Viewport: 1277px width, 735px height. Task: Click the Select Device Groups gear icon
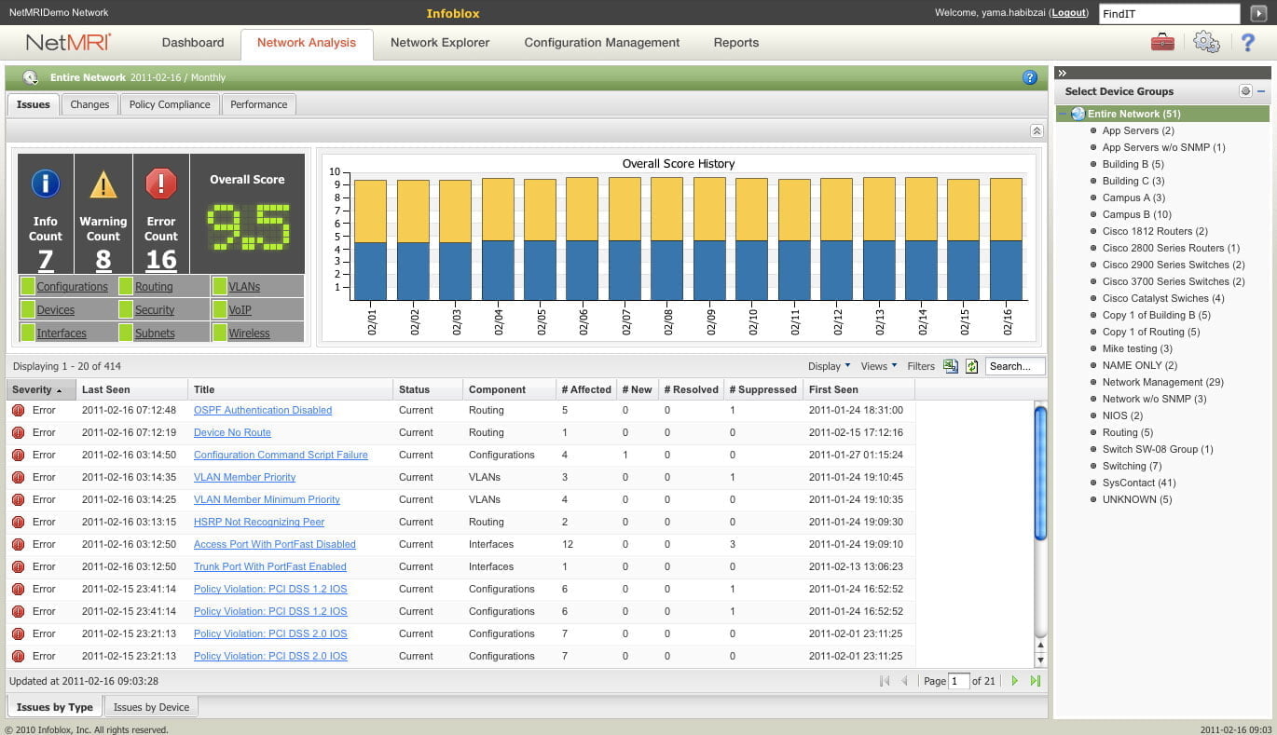point(1245,91)
